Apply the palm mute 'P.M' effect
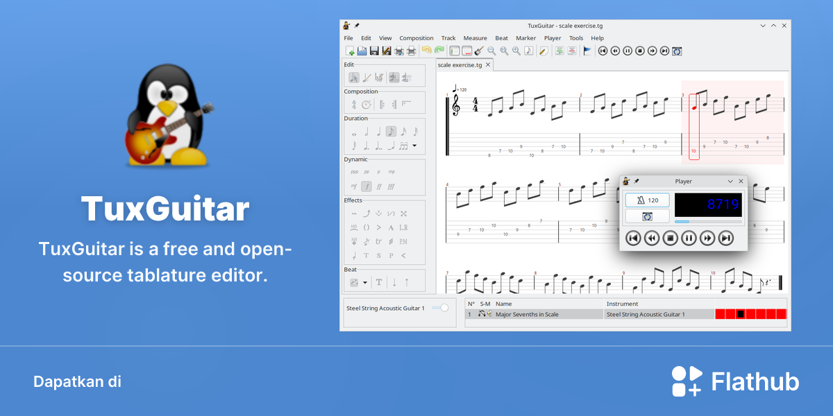This screenshot has width=833, height=416. click(403, 241)
